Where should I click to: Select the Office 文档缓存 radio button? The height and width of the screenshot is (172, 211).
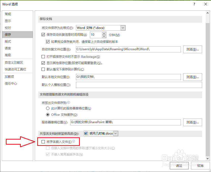pyautogui.click(x=47, y=114)
